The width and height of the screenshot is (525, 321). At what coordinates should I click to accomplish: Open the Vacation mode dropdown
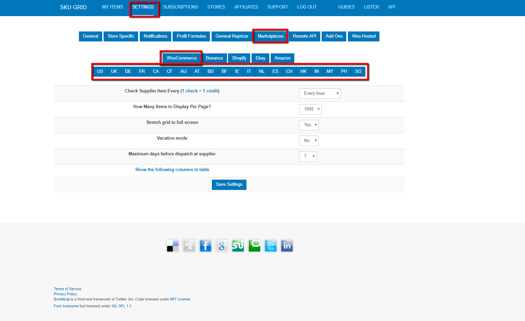tap(309, 141)
